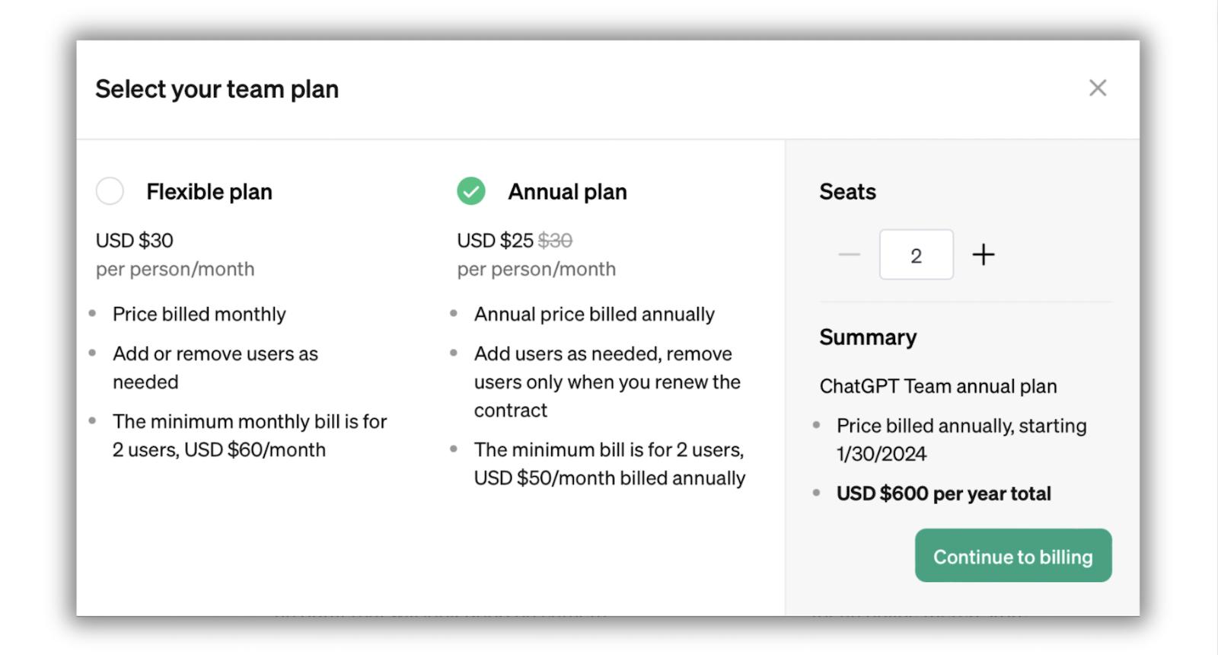Click the billing start date 1/30/2024 text
The height and width of the screenshot is (655, 1218).
(882, 454)
